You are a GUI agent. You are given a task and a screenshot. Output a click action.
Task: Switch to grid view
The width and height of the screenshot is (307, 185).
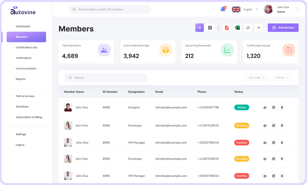(x=210, y=28)
